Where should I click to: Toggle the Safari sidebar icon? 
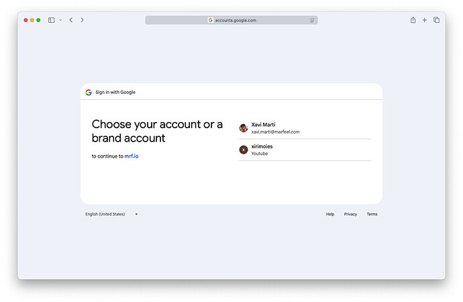52,20
